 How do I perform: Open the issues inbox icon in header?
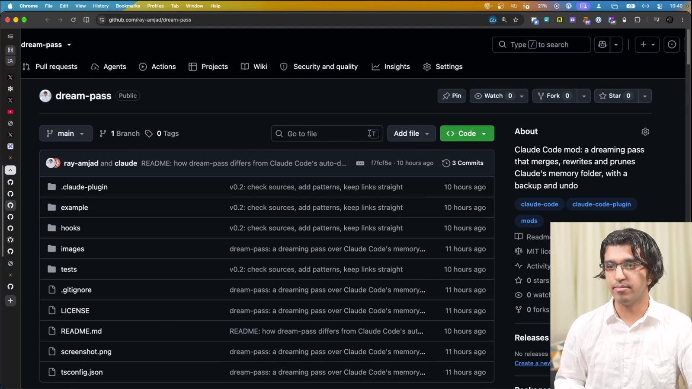coord(672,45)
